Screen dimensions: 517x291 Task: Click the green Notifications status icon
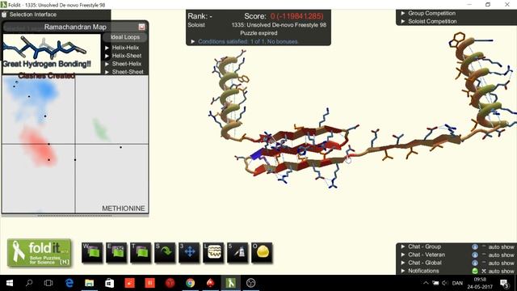point(475,271)
